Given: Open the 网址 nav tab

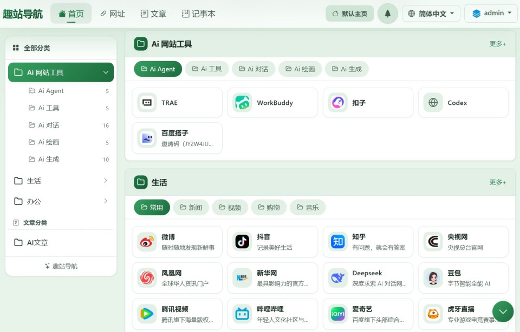Looking at the screenshot, I should (x=113, y=14).
